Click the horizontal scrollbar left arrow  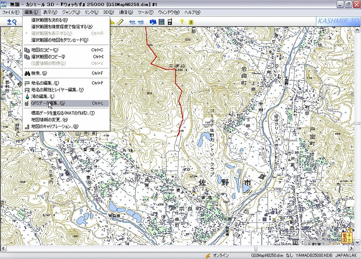3,249
